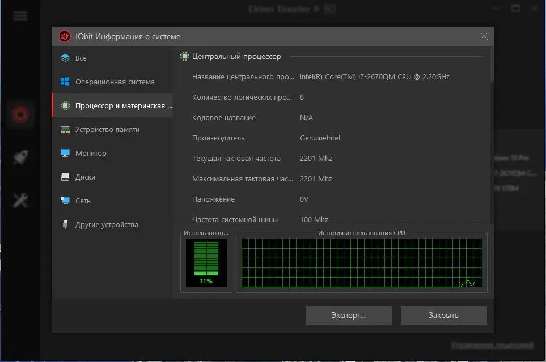Image resolution: width=546 pixels, height=362 pixels.
Task: Click the vertical scrollbar of info panel
Action: [x=492, y=65]
